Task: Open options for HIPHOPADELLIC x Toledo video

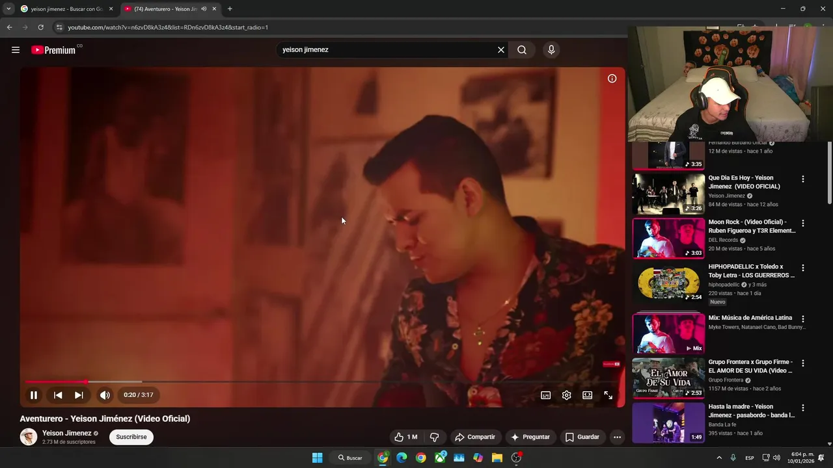Action: [x=802, y=268]
